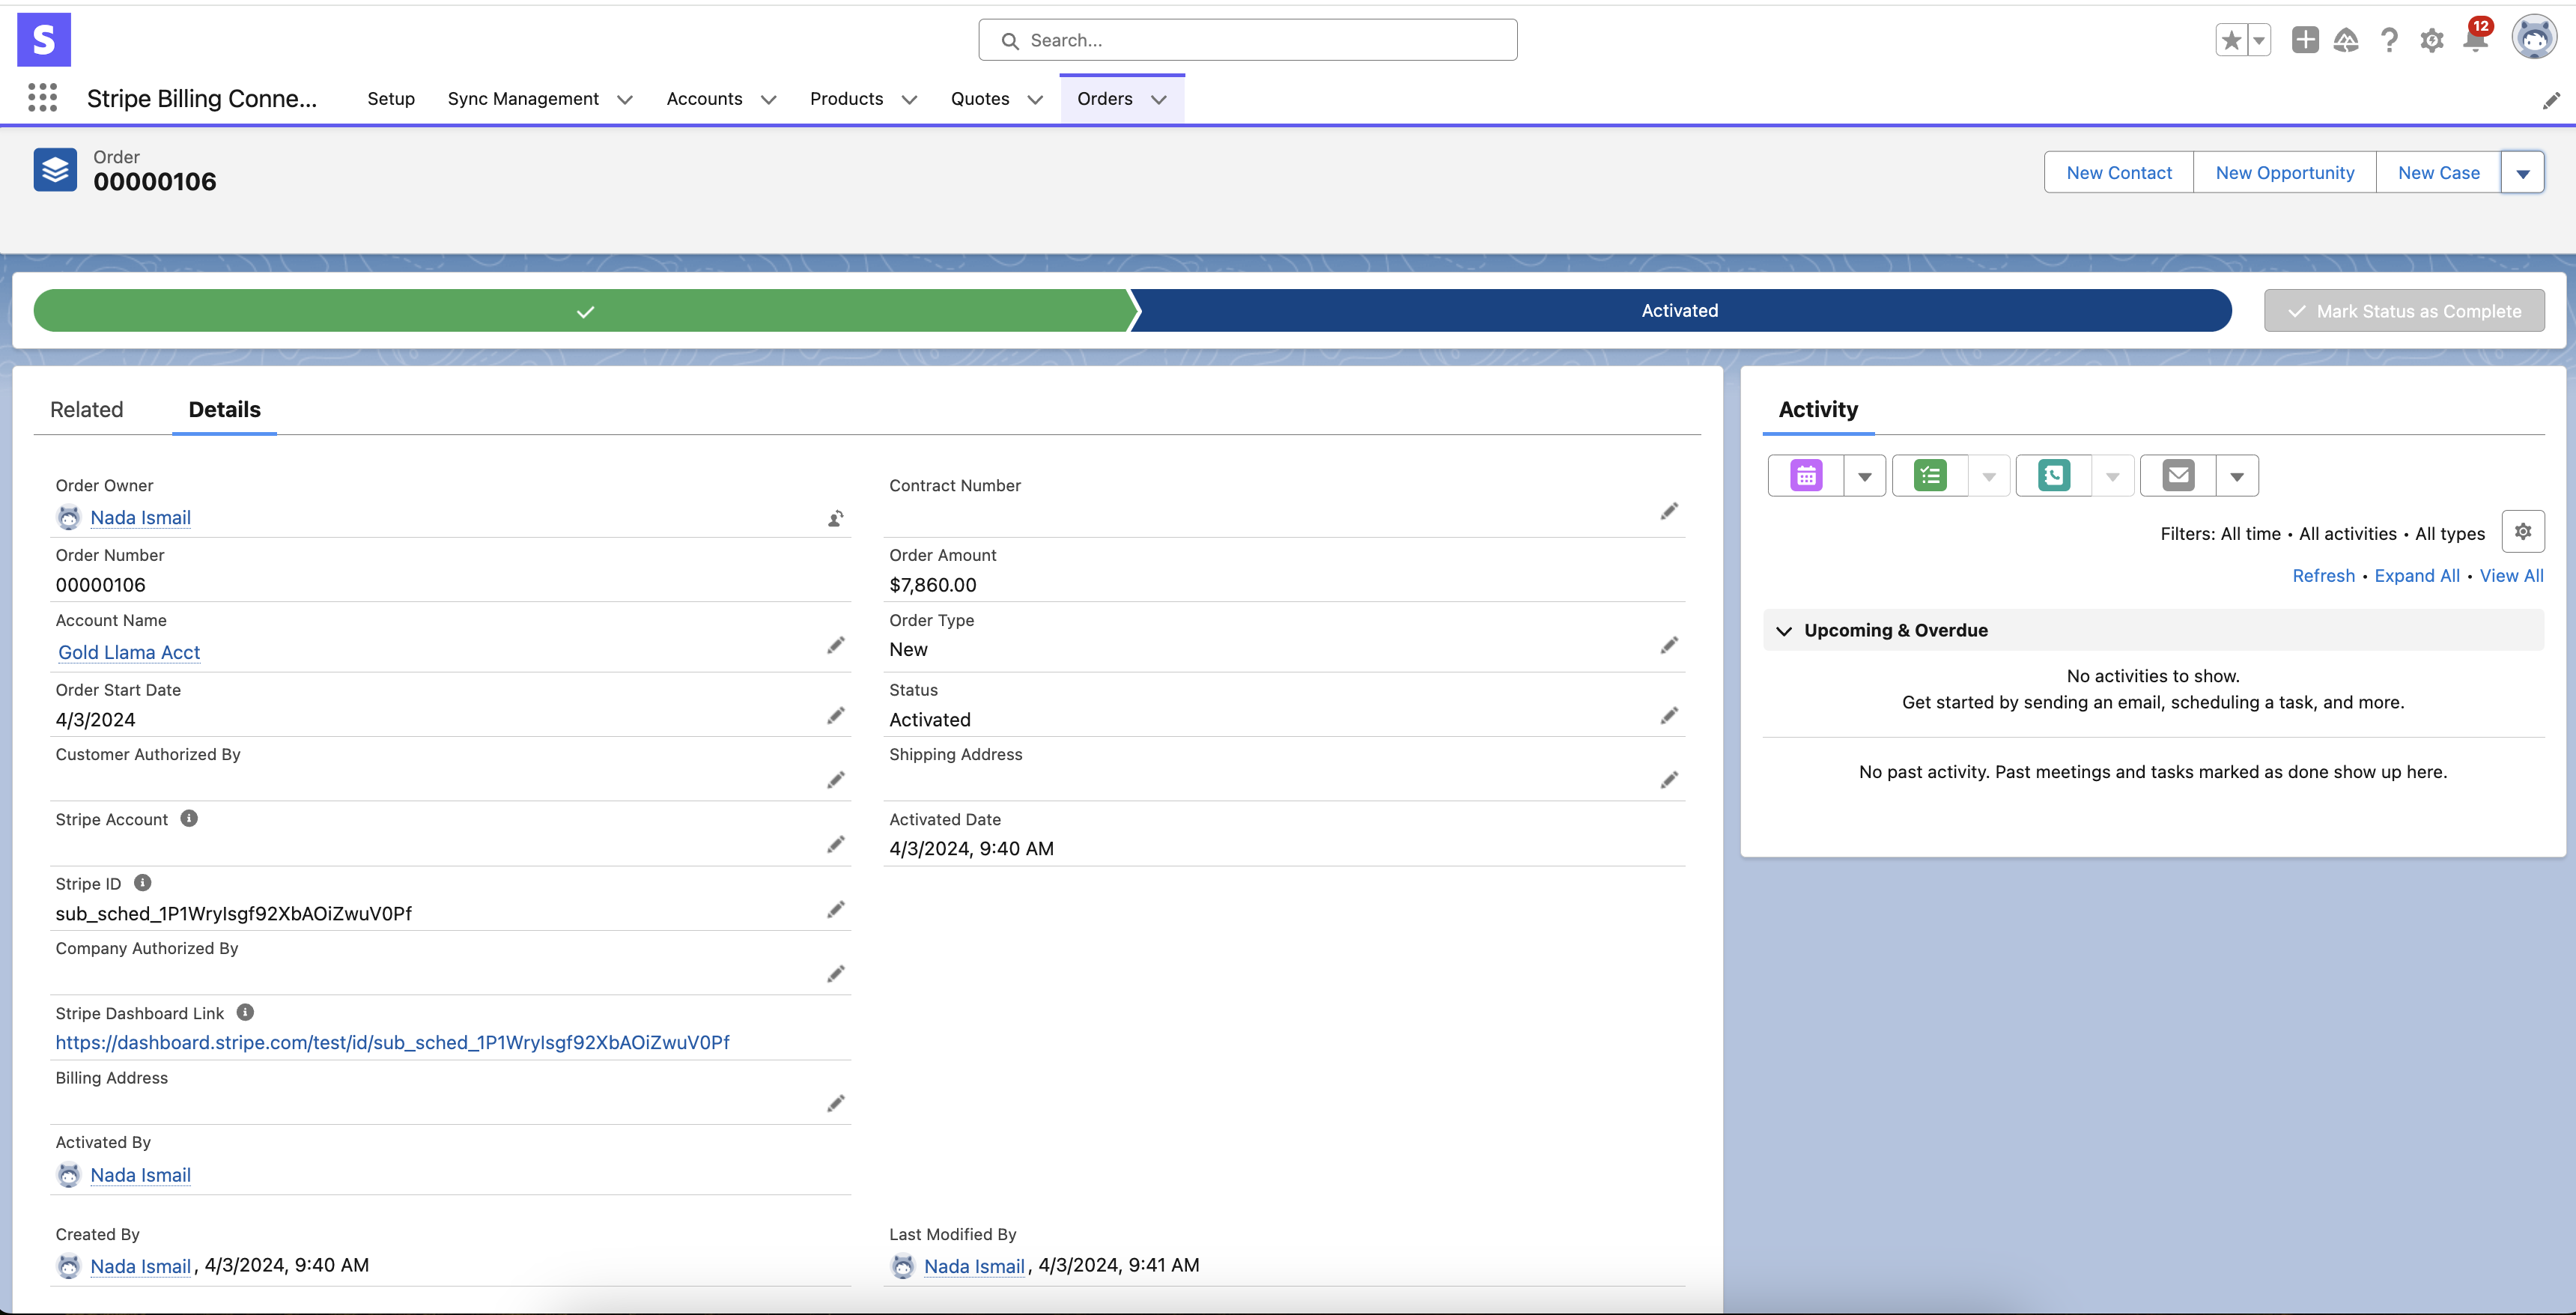Open Salesforce Help question mark icon
Viewport: 2576px width, 1315px height.
[x=2389, y=40]
